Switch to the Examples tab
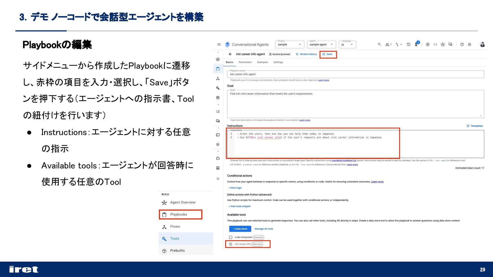Screen dimensions: 493x277 (x=262, y=62)
